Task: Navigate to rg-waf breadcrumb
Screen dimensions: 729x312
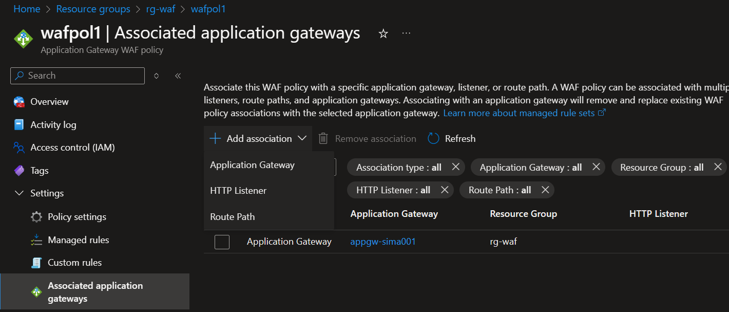Action: pos(161,9)
